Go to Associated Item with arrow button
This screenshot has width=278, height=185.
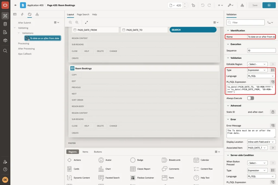(x=273, y=148)
